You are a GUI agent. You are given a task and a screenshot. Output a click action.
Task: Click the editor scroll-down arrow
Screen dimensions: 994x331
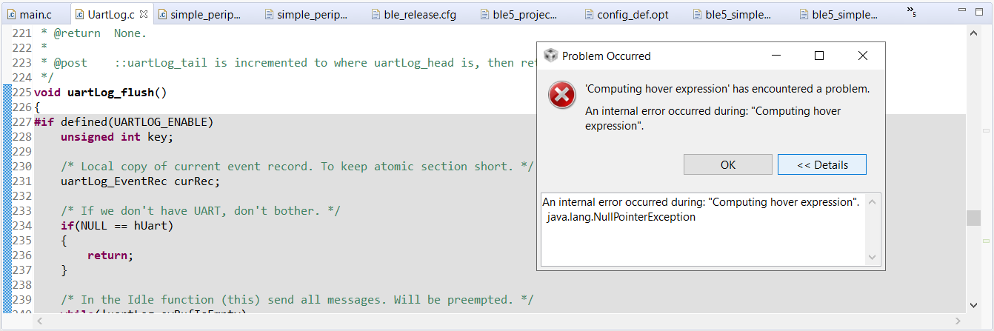[973, 304]
